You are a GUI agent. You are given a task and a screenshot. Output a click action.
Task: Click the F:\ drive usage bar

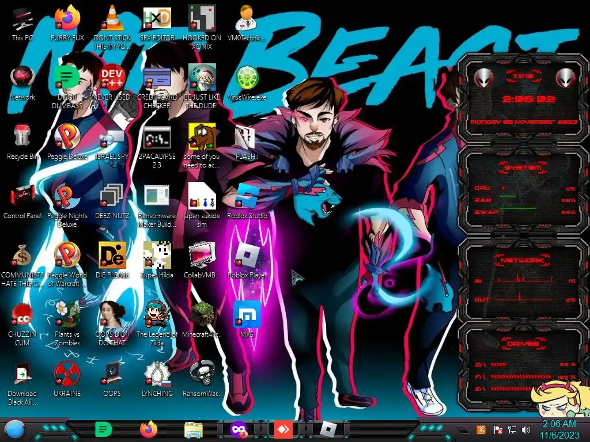[x=521, y=376]
